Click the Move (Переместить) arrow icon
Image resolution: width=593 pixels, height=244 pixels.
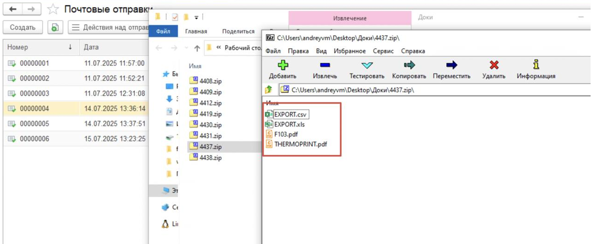451,65
